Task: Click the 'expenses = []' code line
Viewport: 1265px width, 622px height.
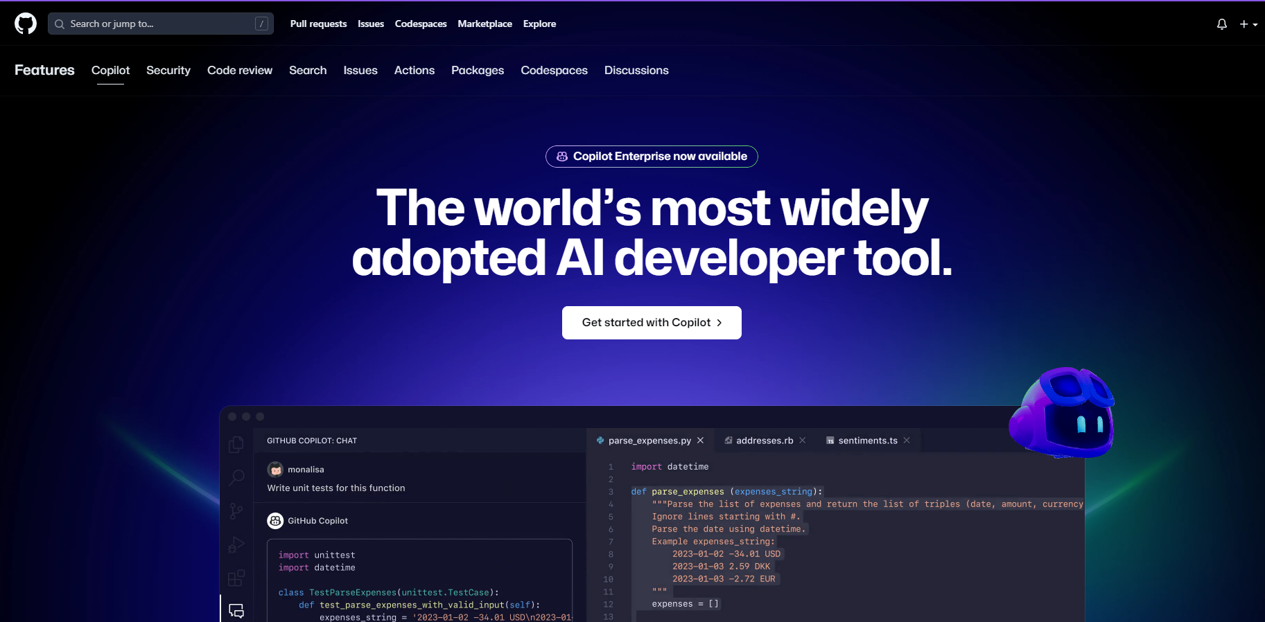Action: pyautogui.click(x=685, y=604)
